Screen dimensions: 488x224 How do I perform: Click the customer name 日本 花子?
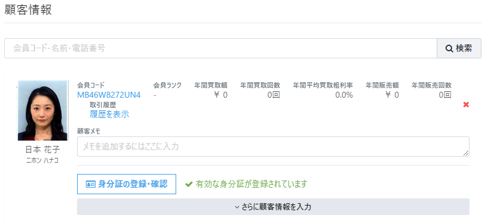(x=42, y=150)
